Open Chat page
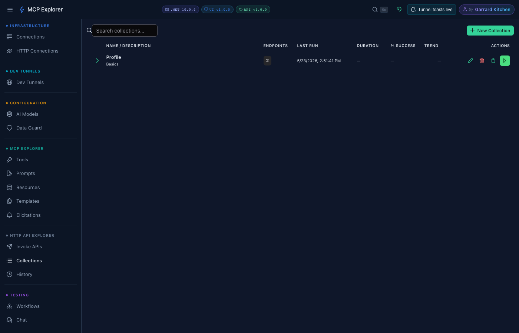519x333 pixels. pyautogui.click(x=41, y=320)
